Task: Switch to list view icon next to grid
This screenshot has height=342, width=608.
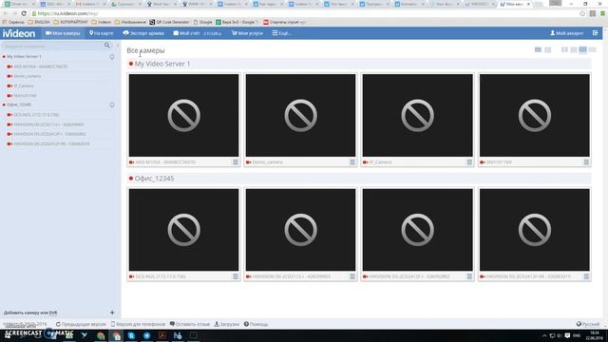Action: tap(547, 49)
